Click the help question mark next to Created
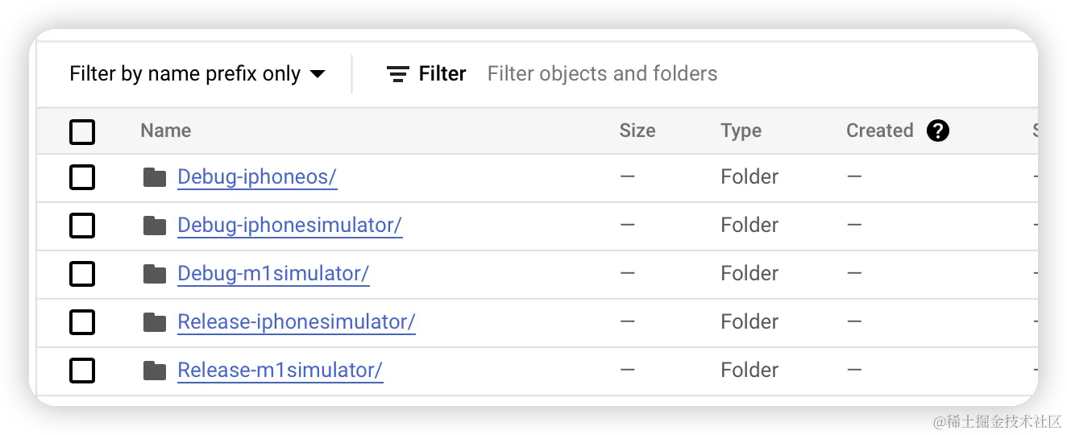Viewport: 1067px width, 435px height. click(937, 130)
